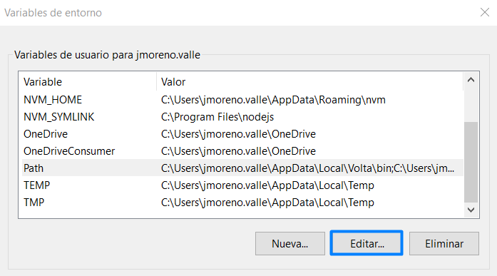Click the scrollbar track above the thumb
The height and width of the screenshot is (276, 497).
(471, 105)
